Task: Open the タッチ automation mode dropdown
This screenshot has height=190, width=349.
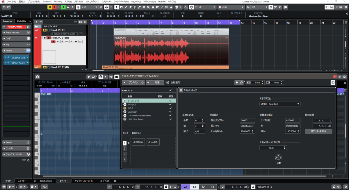Action: point(89,7)
